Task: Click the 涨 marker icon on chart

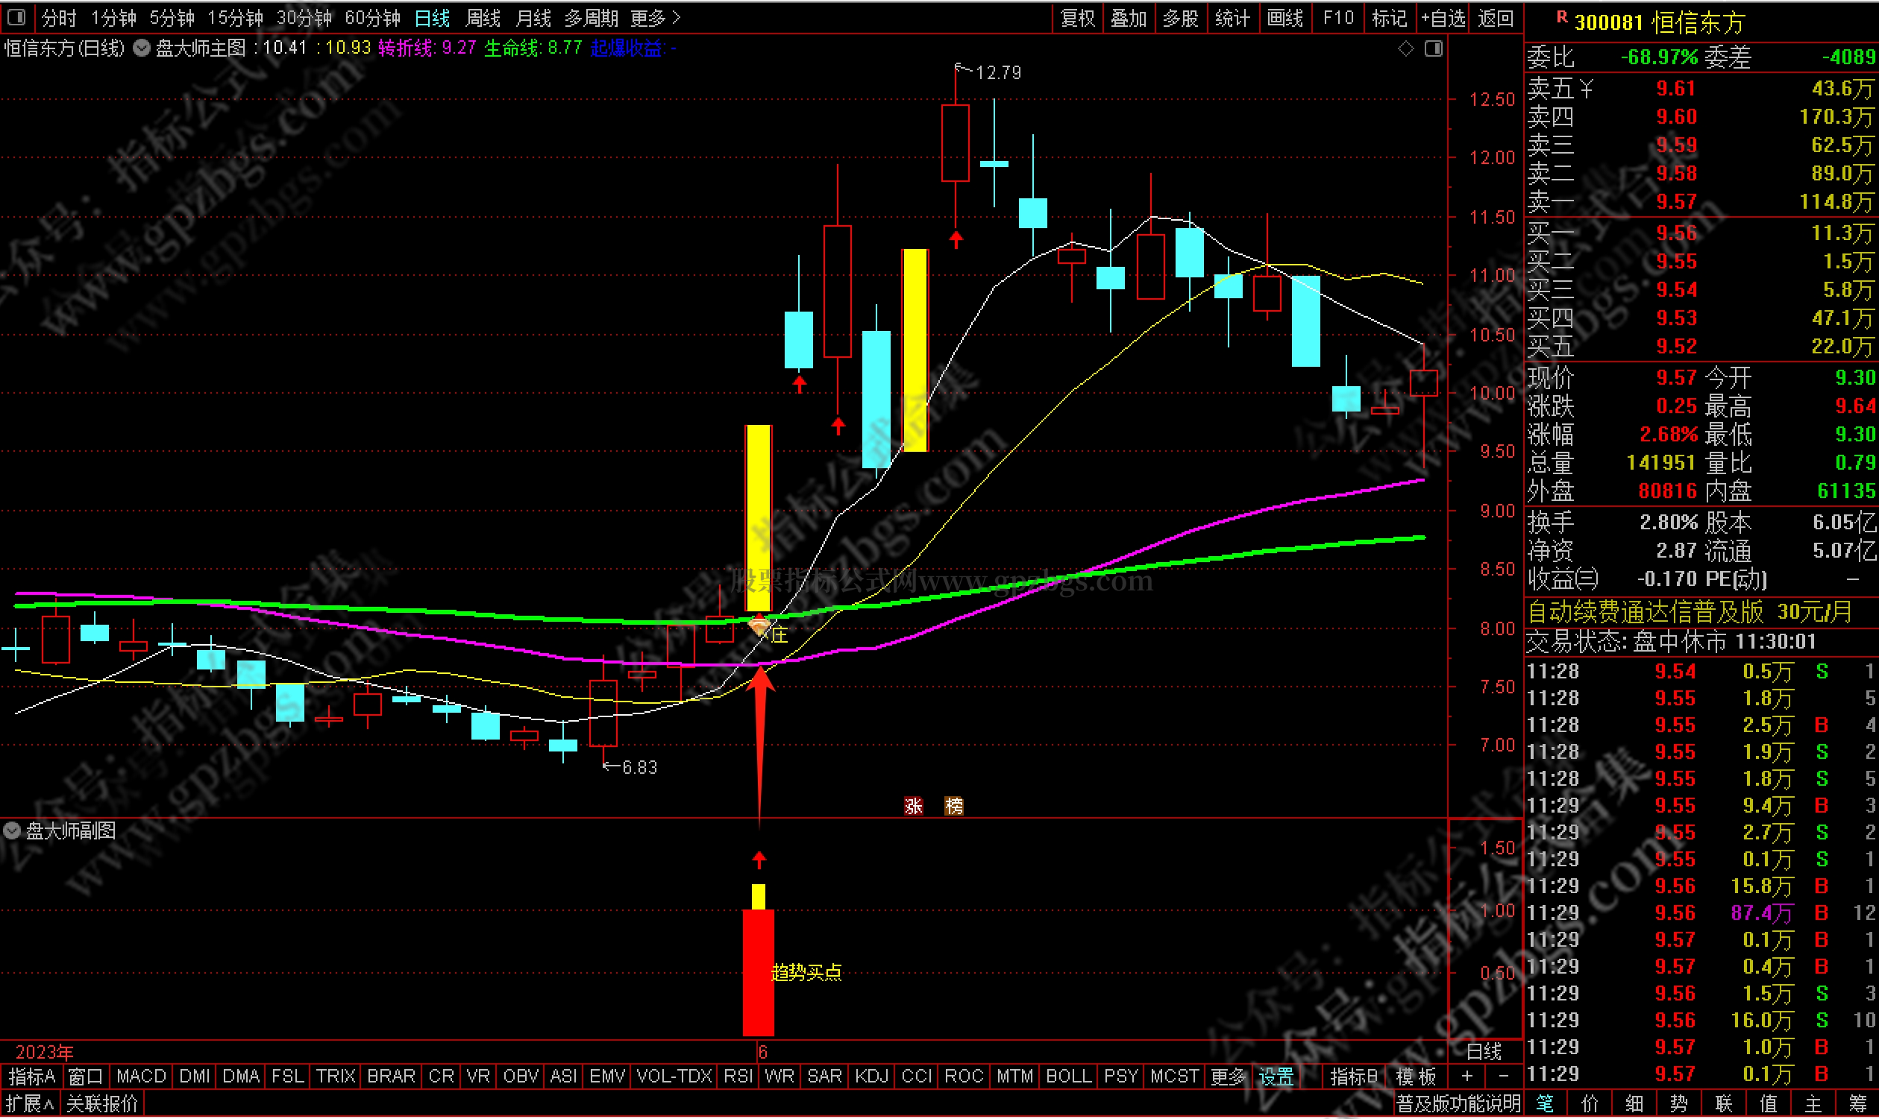Action: 914,807
